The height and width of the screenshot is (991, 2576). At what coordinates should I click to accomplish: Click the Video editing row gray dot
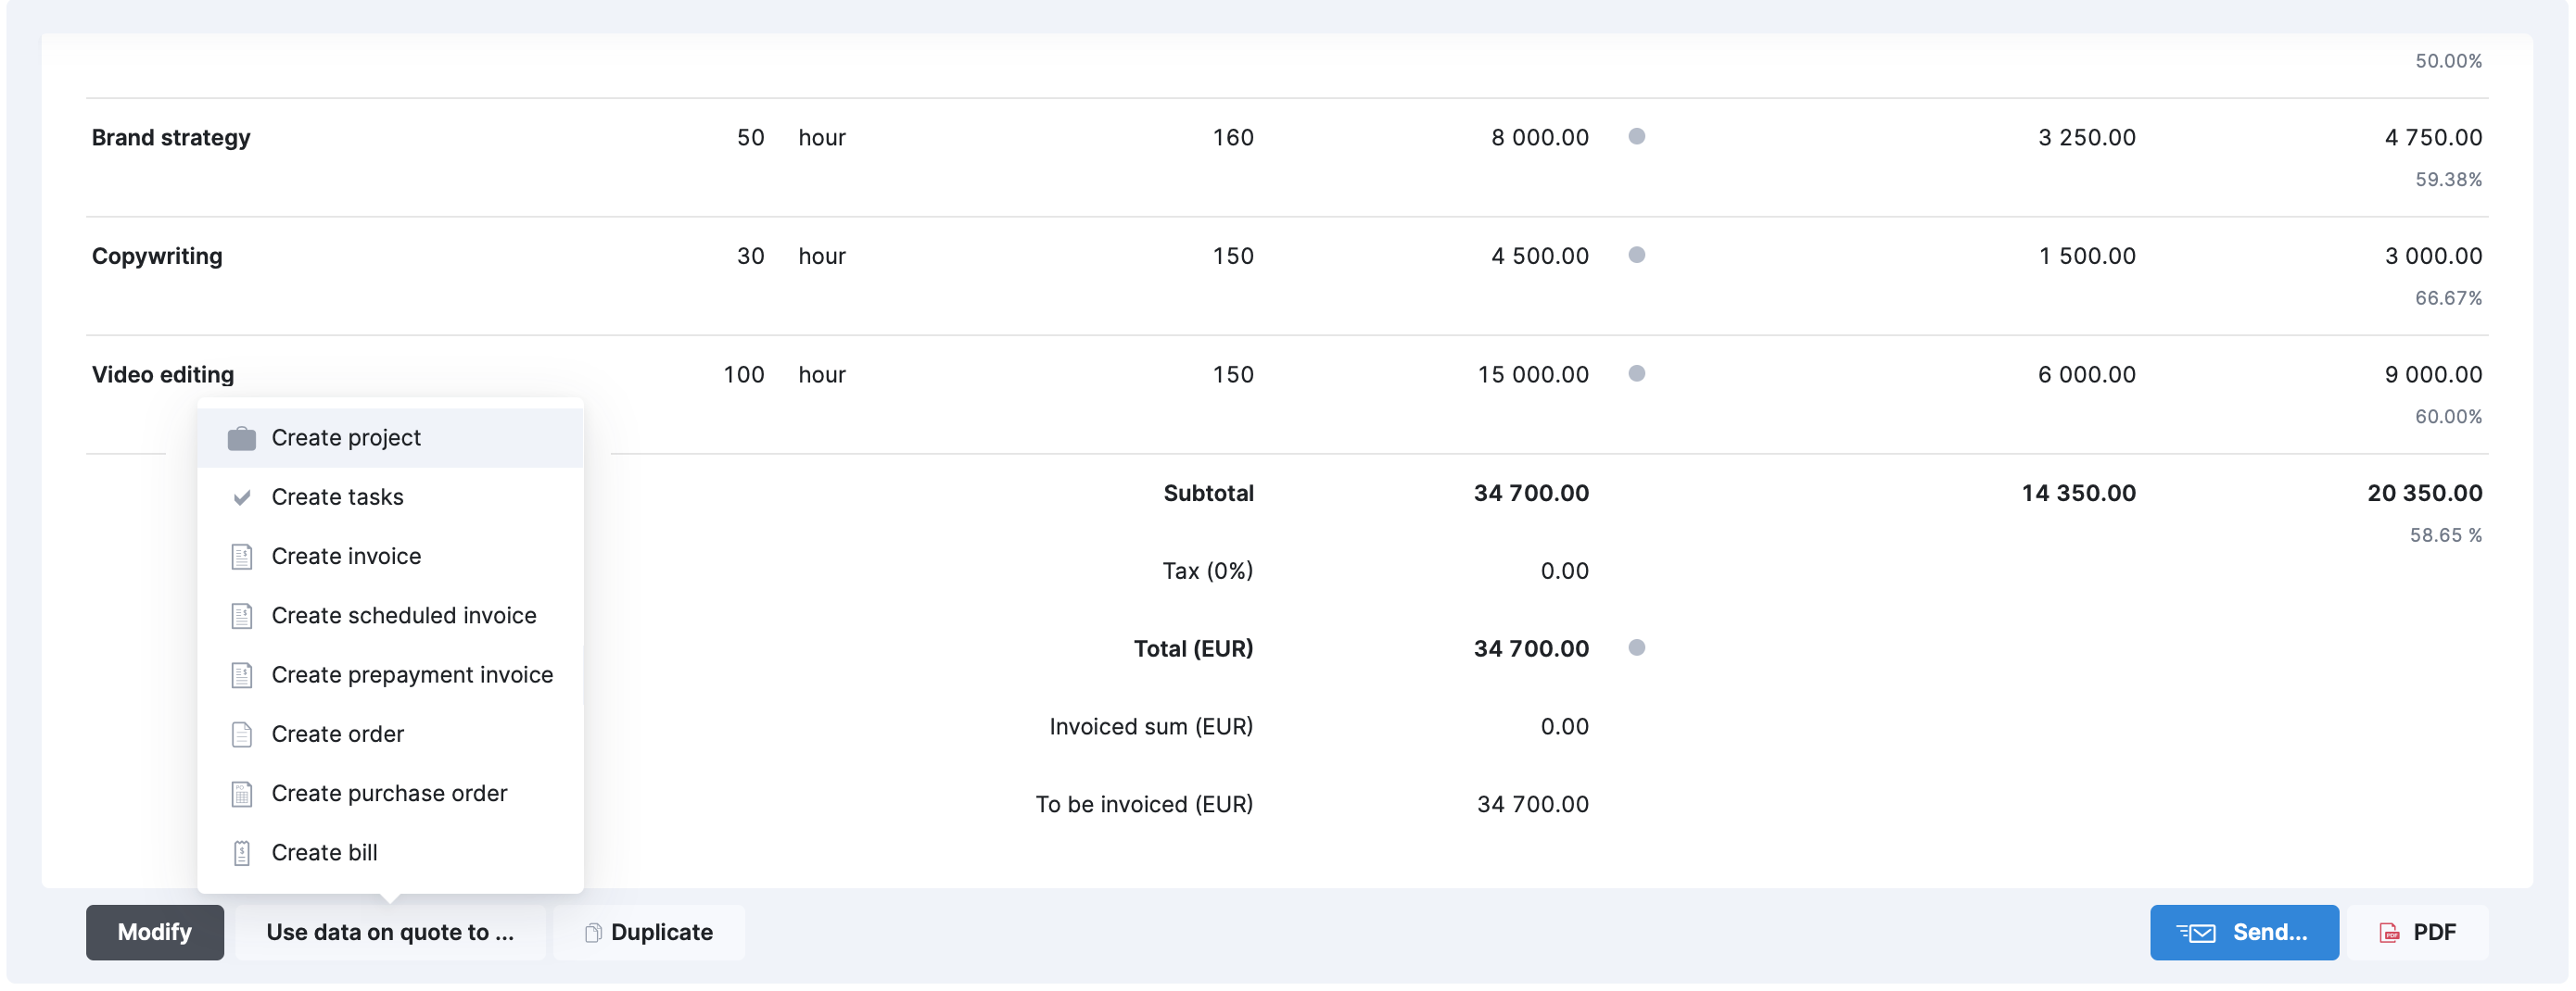(x=1637, y=373)
